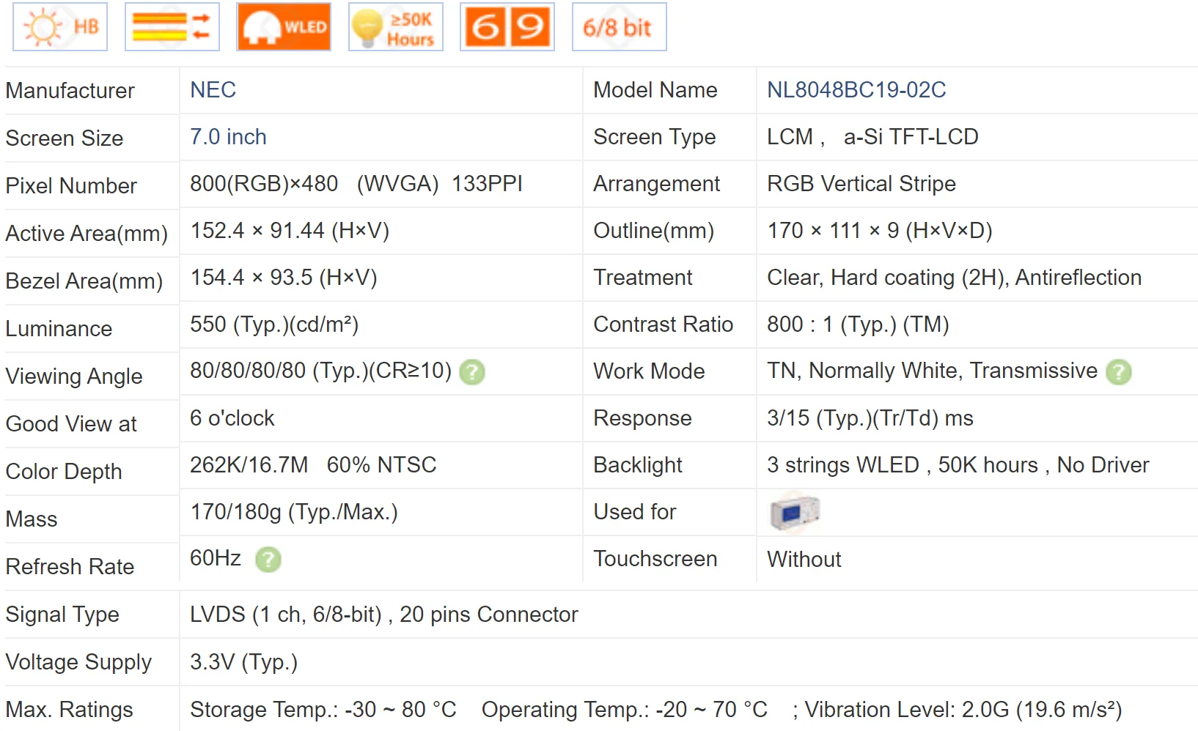Click the TN, Normally White, Transmissive value

tap(932, 371)
